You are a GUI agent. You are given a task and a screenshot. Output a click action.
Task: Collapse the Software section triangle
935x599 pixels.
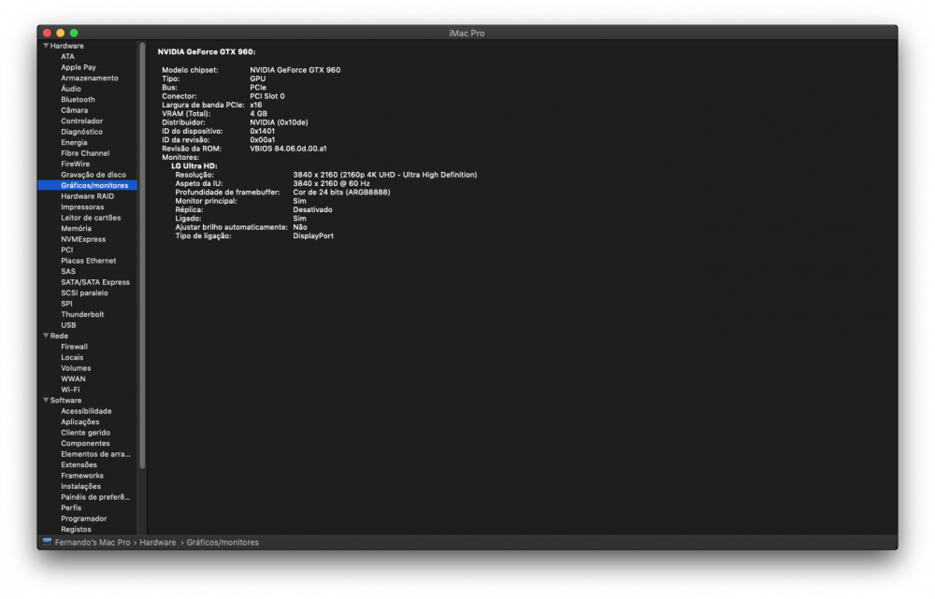coord(46,400)
